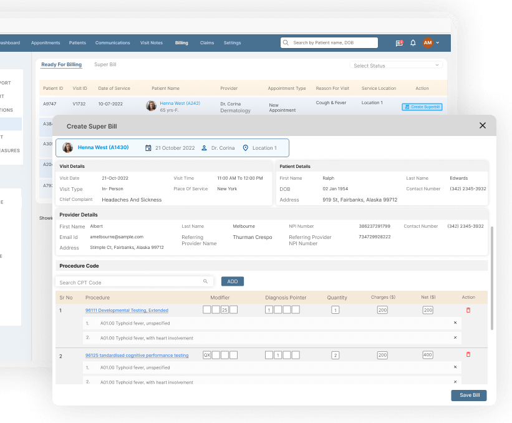Image resolution: width=512 pixels, height=423 pixels.
Task: Delete procedure row 2 with trash icon
Action: click(x=468, y=354)
